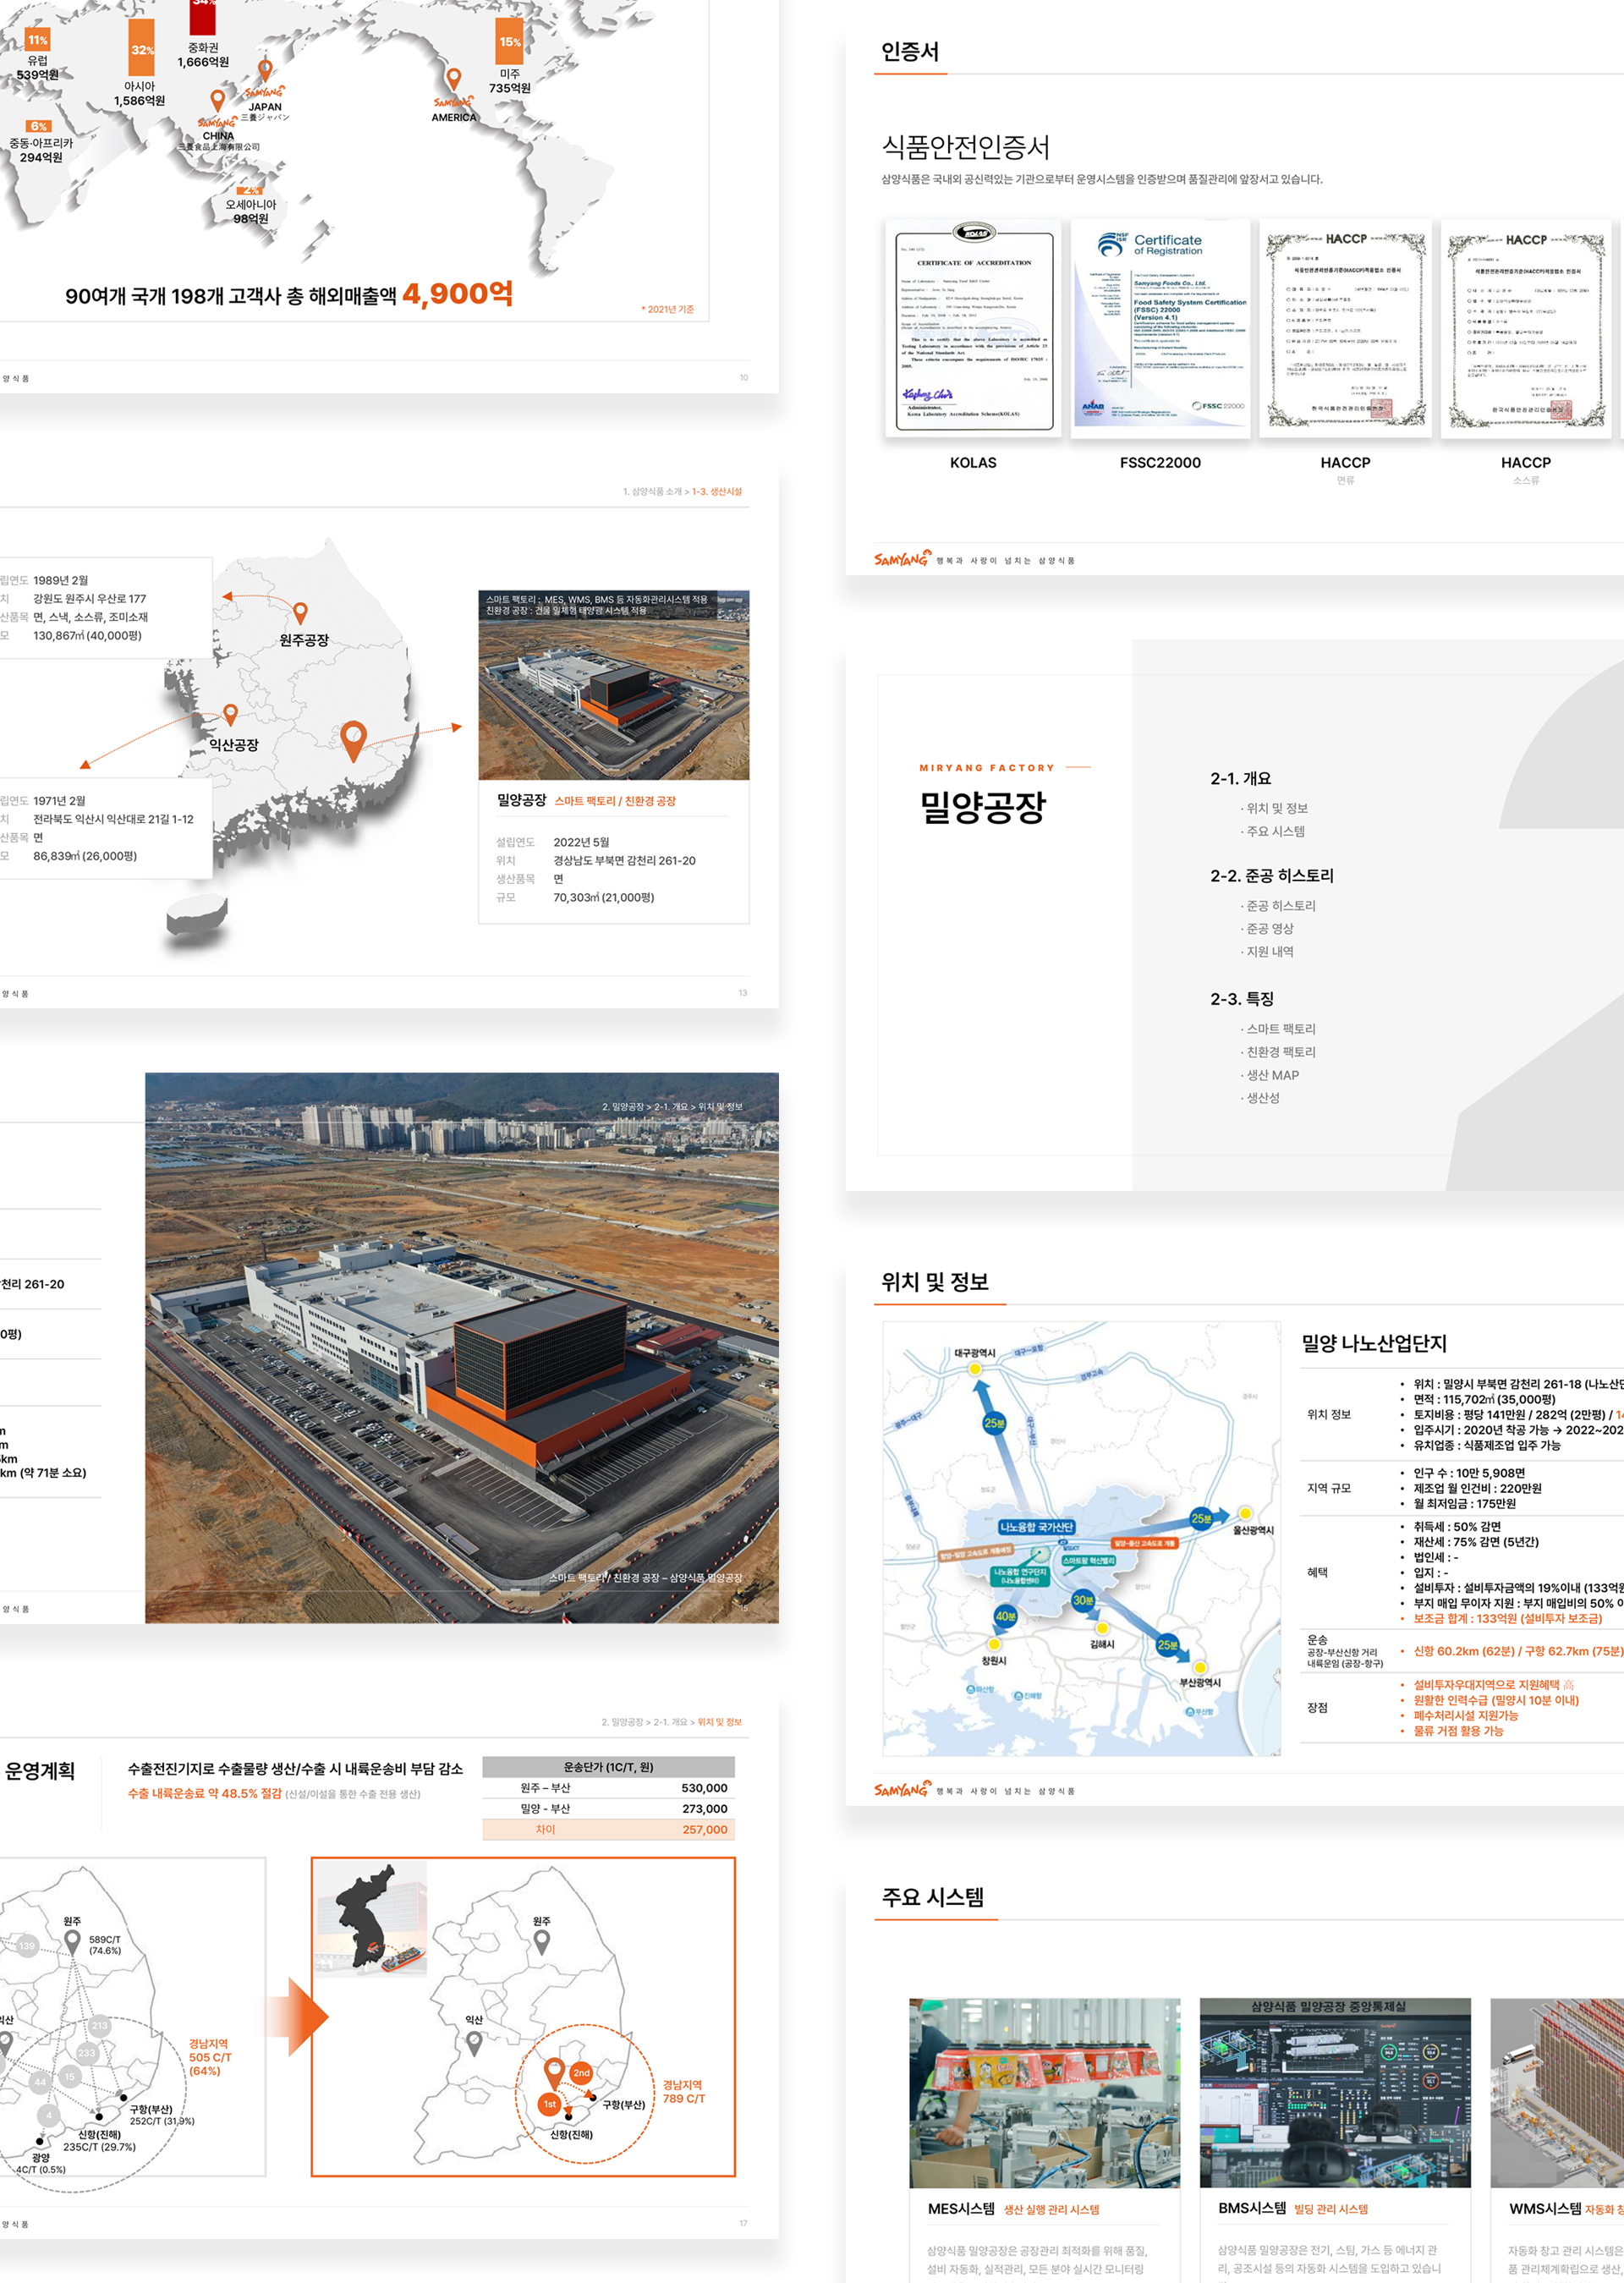Click the AMERICA location pin on world map
This screenshot has height=2283, width=1624.
(x=454, y=79)
